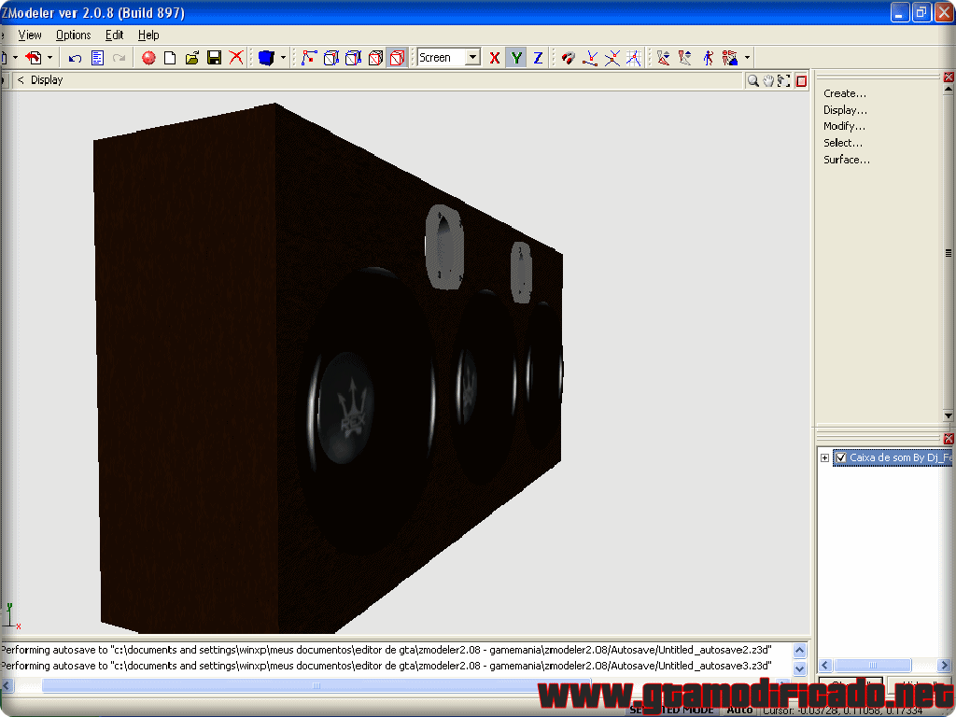Click the viewport back arrow '<' button
The image size is (956, 717).
(x=21, y=80)
